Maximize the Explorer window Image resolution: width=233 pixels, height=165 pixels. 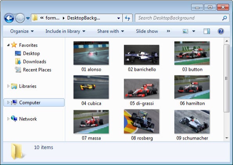pyautogui.click(x=210, y=7)
